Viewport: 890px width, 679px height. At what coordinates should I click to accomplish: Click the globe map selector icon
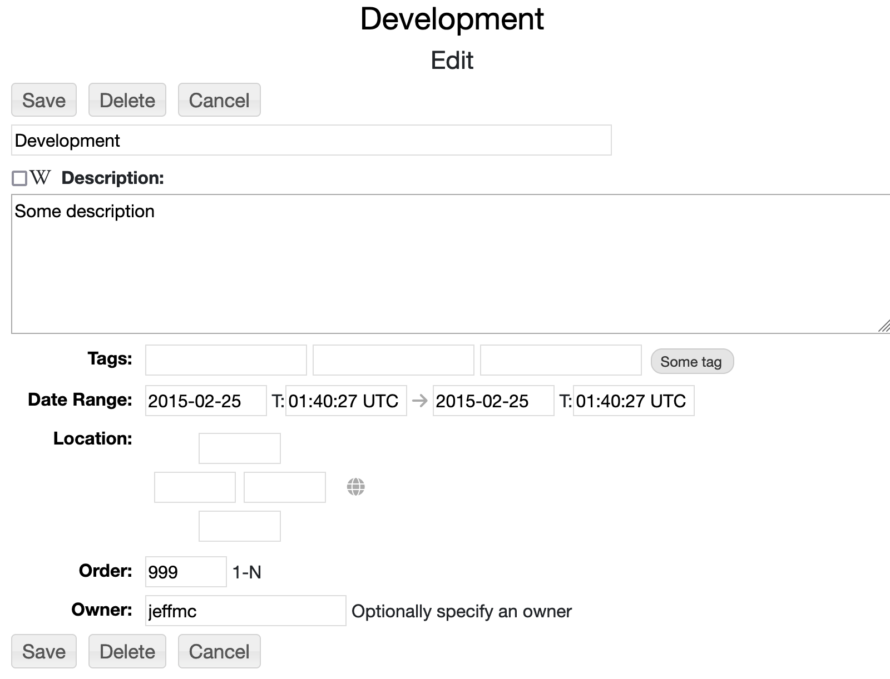(355, 487)
